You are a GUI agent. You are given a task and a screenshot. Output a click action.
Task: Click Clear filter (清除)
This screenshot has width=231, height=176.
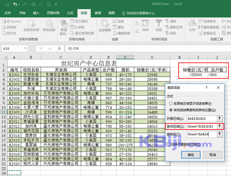[171, 21]
